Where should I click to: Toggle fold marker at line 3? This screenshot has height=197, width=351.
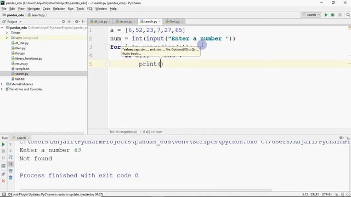click(x=107, y=47)
